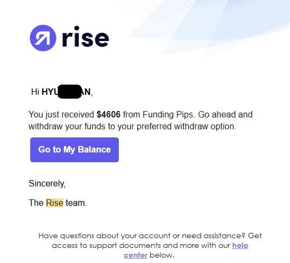Click the 'withdraw your funds' sentence line
This screenshot has width=290, height=263.
coord(133,127)
